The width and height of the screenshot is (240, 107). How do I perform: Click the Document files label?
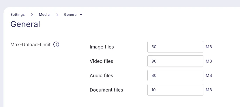(106, 90)
